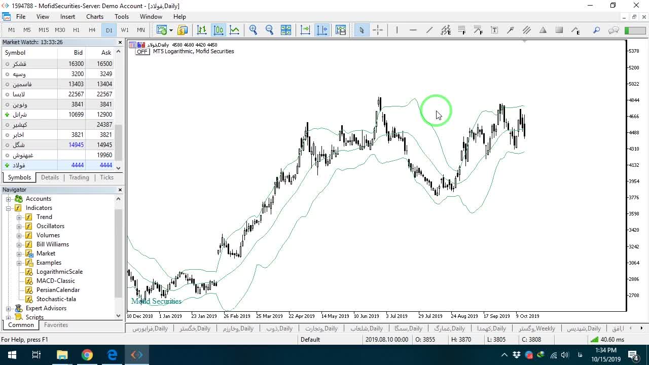The image size is (649, 365).
Task: Close the Market Watch panel
Action: [x=120, y=43]
